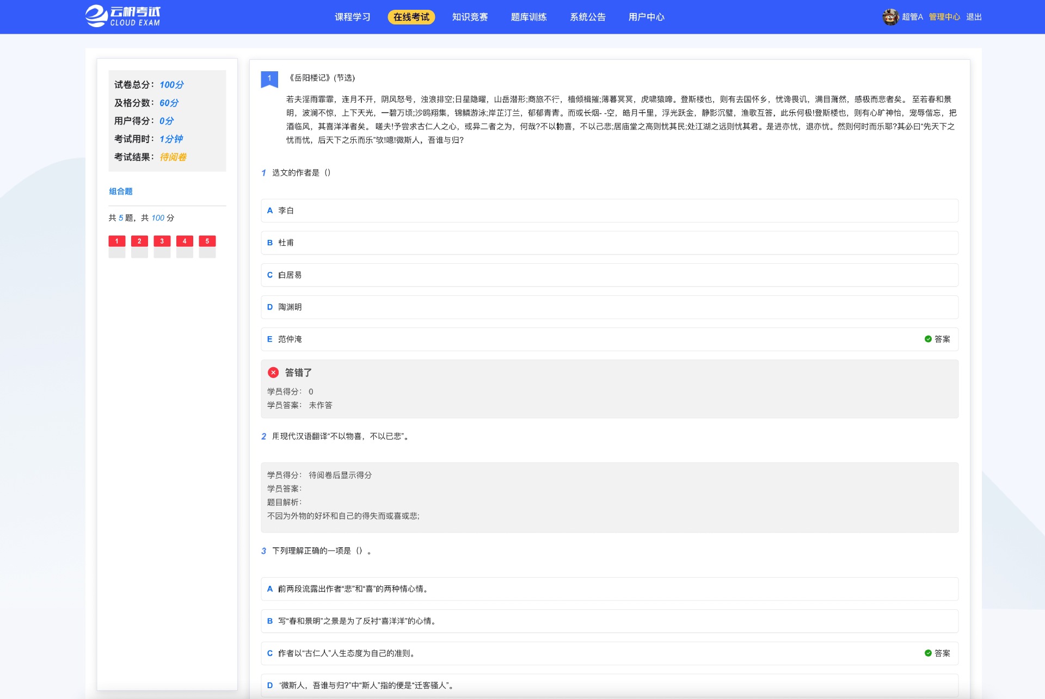Screen dimensions: 1045x699
Task: Select option D about 微斯人
Action: (610, 685)
